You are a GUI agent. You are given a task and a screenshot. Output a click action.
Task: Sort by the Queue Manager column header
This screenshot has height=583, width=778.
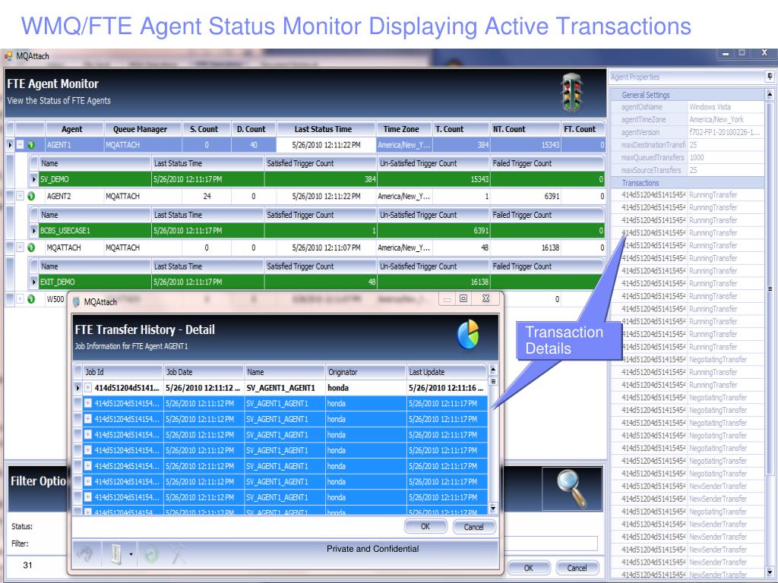point(143,129)
